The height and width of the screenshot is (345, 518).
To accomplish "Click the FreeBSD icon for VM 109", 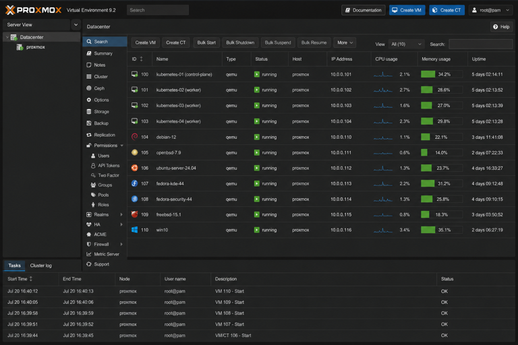I will coord(134,214).
